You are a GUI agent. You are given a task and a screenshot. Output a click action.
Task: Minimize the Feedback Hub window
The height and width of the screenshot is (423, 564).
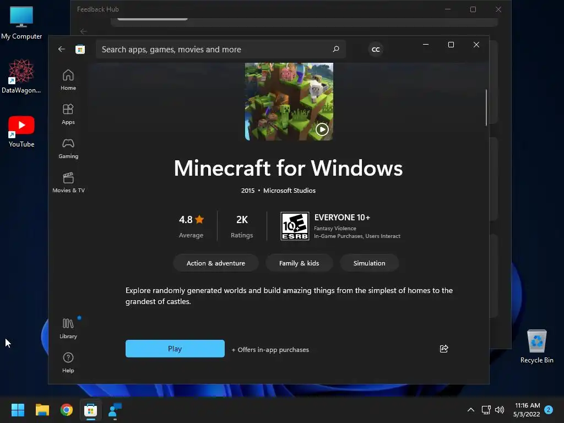(x=448, y=9)
